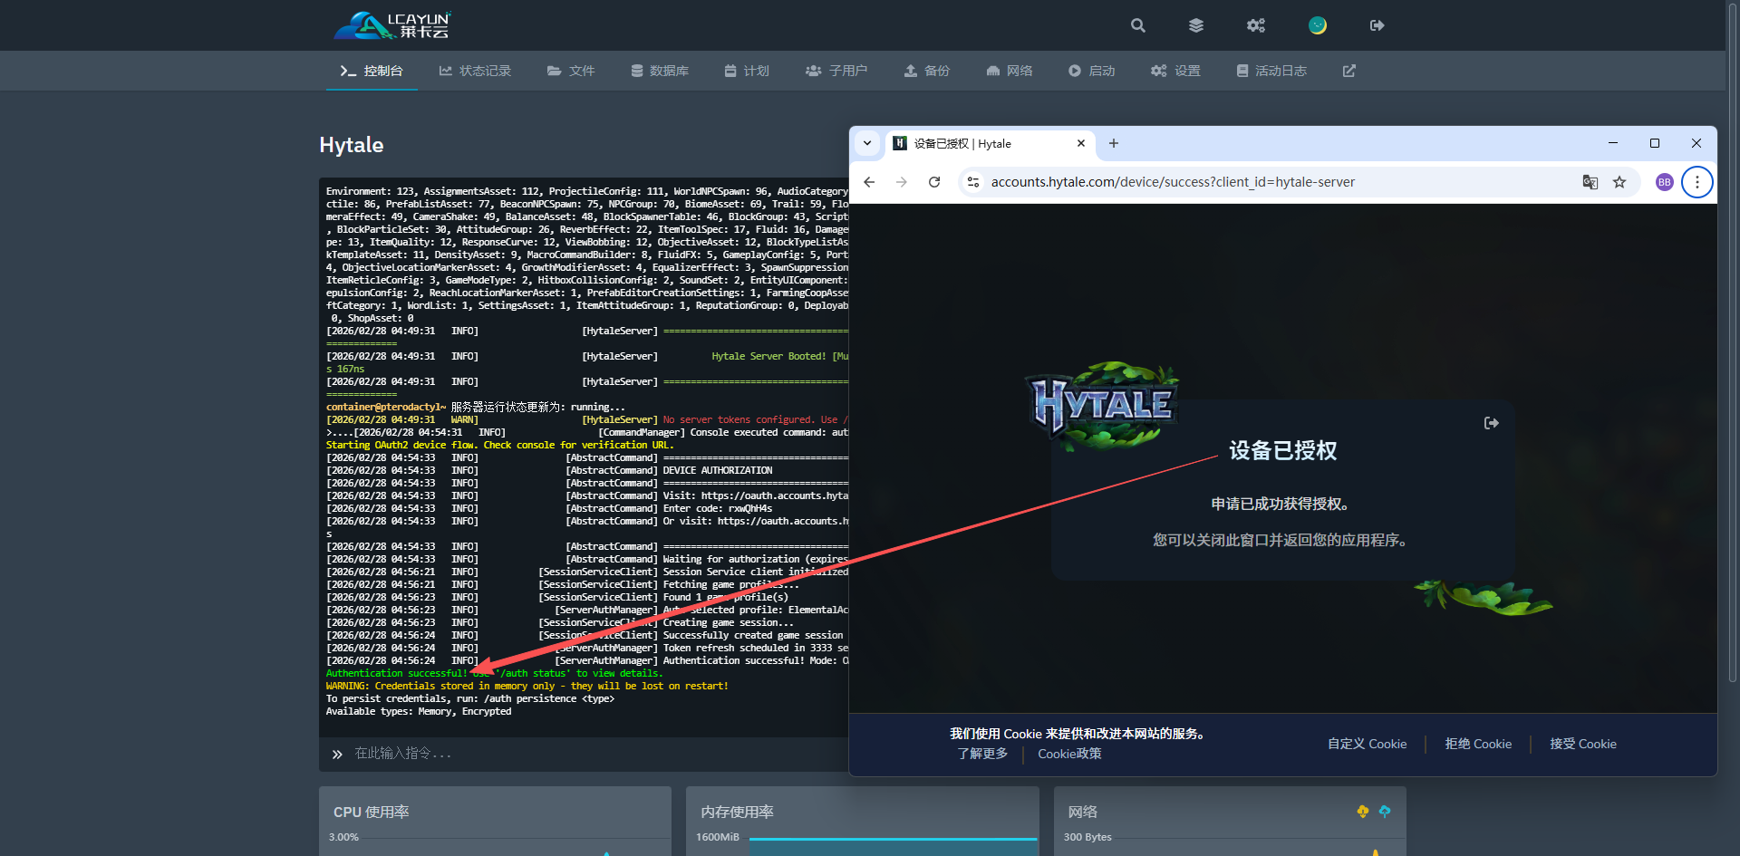
Task: Open the Chrome three-dot menu
Action: (x=1696, y=182)
